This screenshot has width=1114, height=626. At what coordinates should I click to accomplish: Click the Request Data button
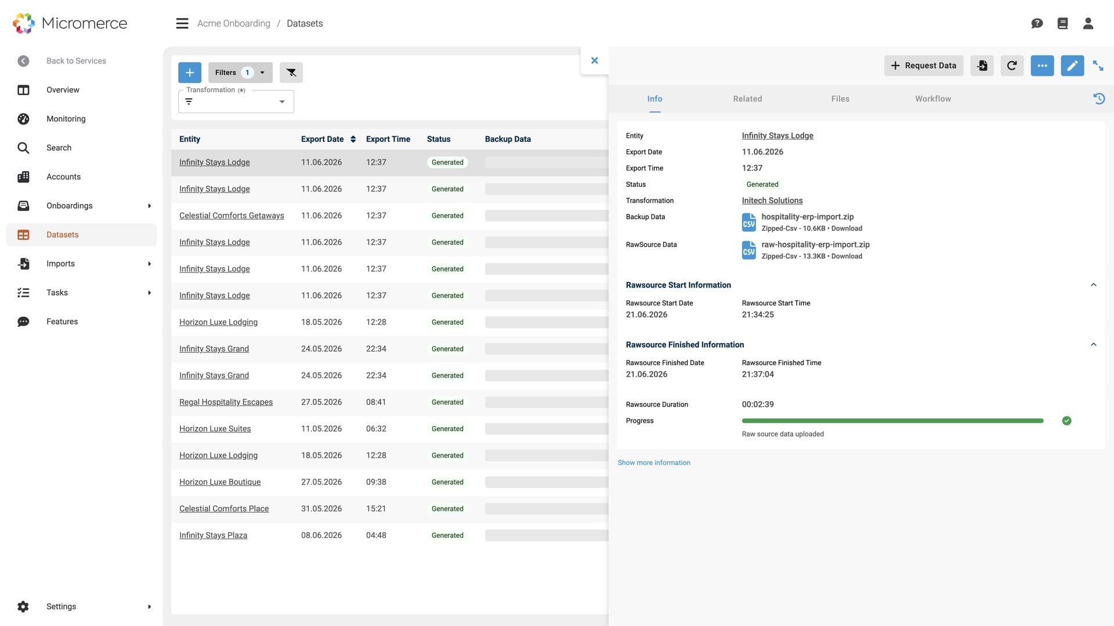click(924, 65)
